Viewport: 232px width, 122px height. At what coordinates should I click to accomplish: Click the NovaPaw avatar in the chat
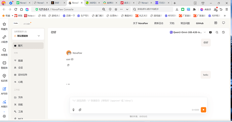tap(69, 53)
